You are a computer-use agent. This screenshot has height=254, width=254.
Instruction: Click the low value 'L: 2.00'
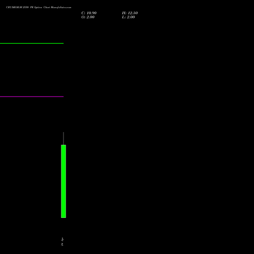click(x=129, y=17)
